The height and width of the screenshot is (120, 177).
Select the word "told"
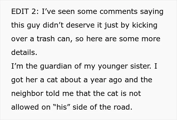pyautogui.click(x=53, y=93)
